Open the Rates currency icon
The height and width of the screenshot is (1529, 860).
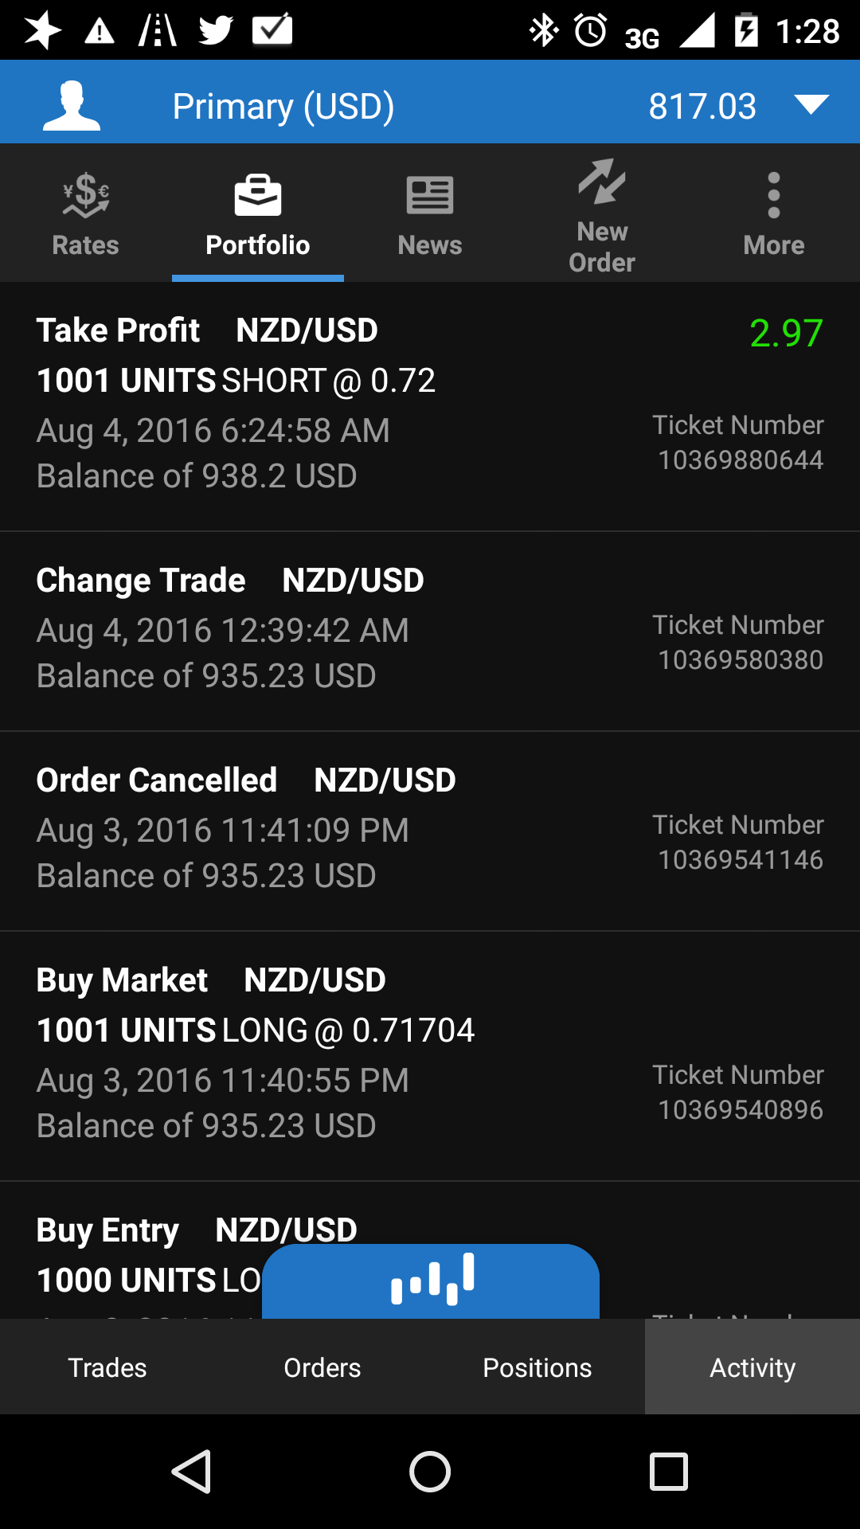85,195
